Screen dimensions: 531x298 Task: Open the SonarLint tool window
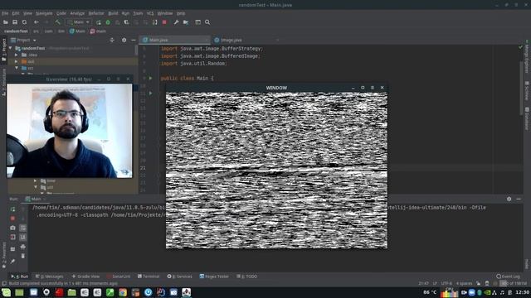[118, 276]
